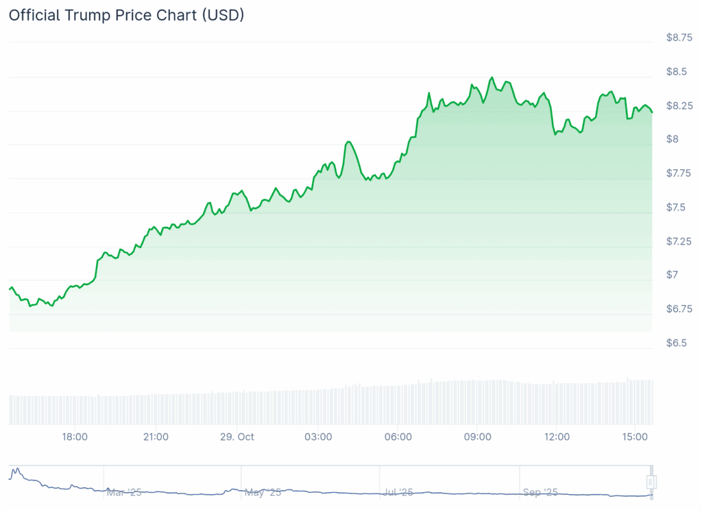Click the navigator range handle icon
This screenshot has height=512, width=702.
652,482
